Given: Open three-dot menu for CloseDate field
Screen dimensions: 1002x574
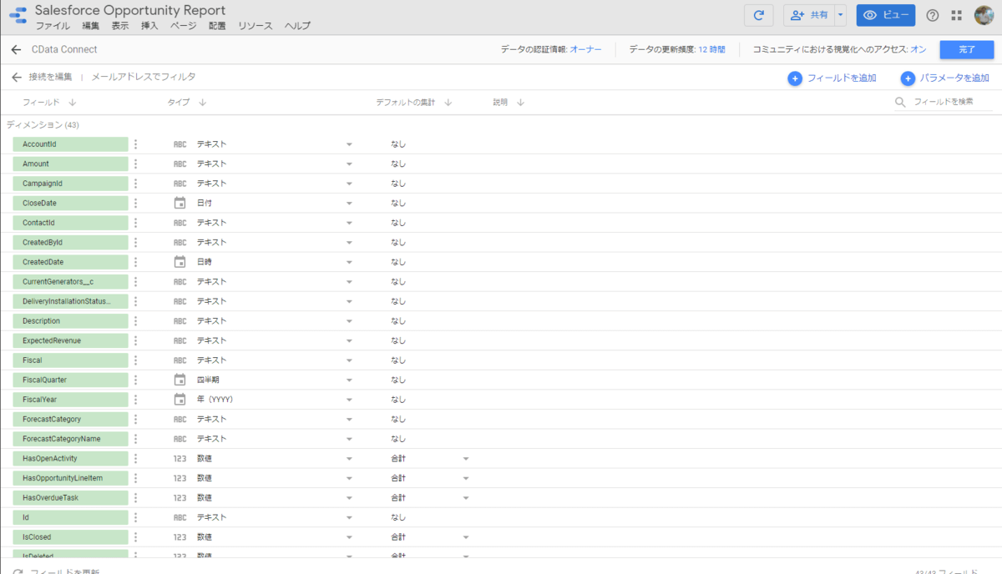Looking at the screenshot, I should click(135, 203).
